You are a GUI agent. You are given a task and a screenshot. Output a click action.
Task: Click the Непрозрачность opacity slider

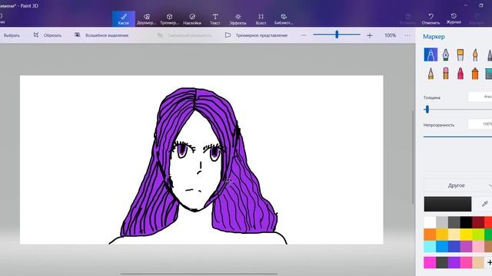click(x=457, y=136)
